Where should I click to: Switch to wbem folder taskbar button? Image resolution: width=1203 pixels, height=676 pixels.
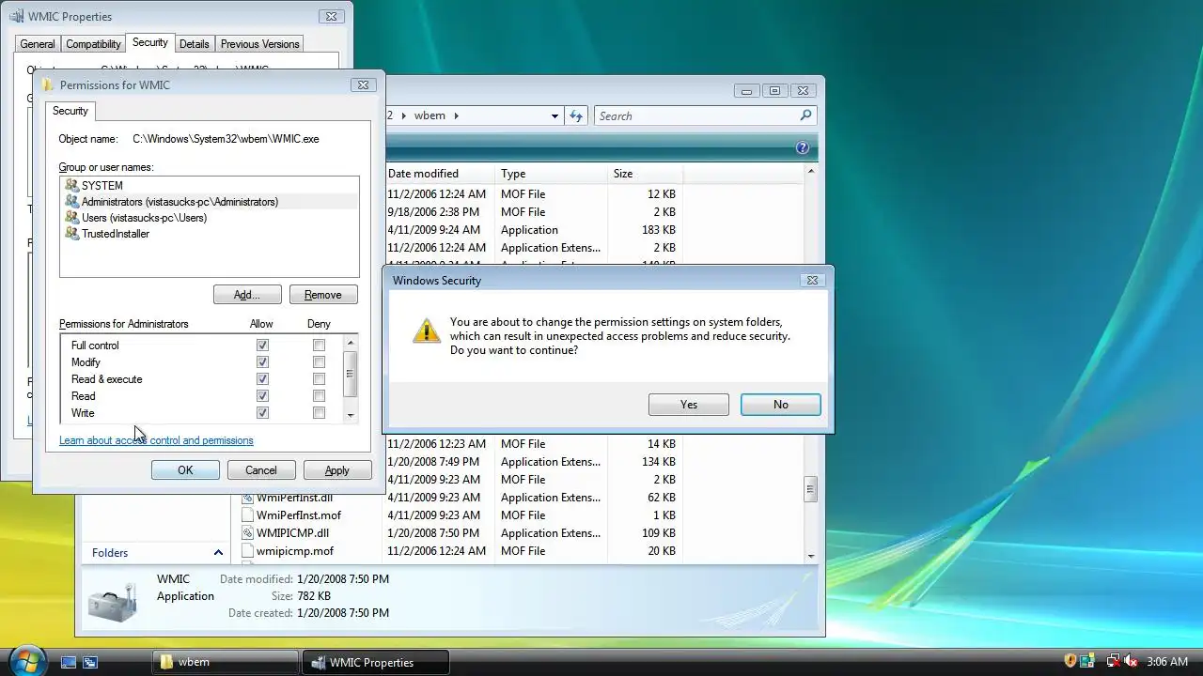[x=225, y=662]
